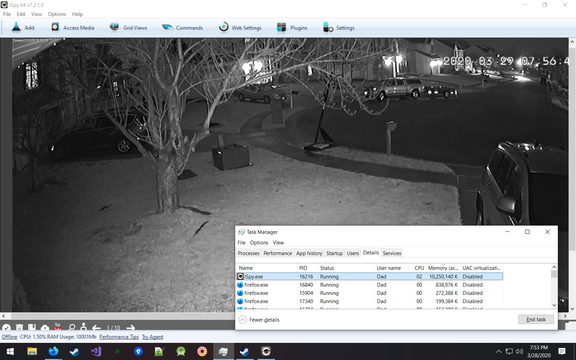The width and height of the screenshot is (576, 360).
Task: Open the Grid Views tool
Action: (x=129, y=27)
